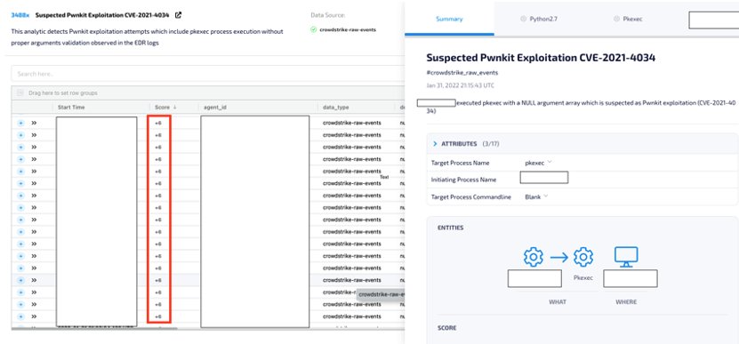This screenshot has width=739, height=344.
Task: Switch to the Pkexec tab
Action: (628, 19)
